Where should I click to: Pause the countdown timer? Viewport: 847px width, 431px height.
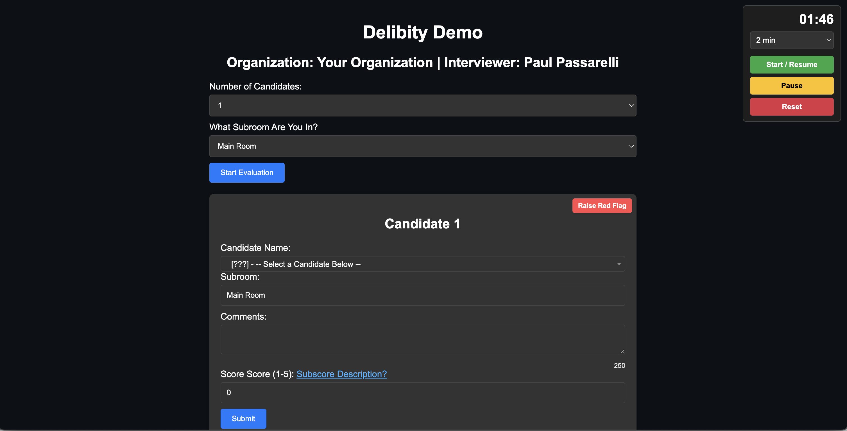(791, 86)
